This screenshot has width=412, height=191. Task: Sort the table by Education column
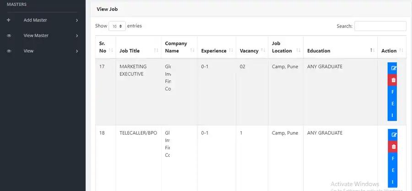coord(319,51)
